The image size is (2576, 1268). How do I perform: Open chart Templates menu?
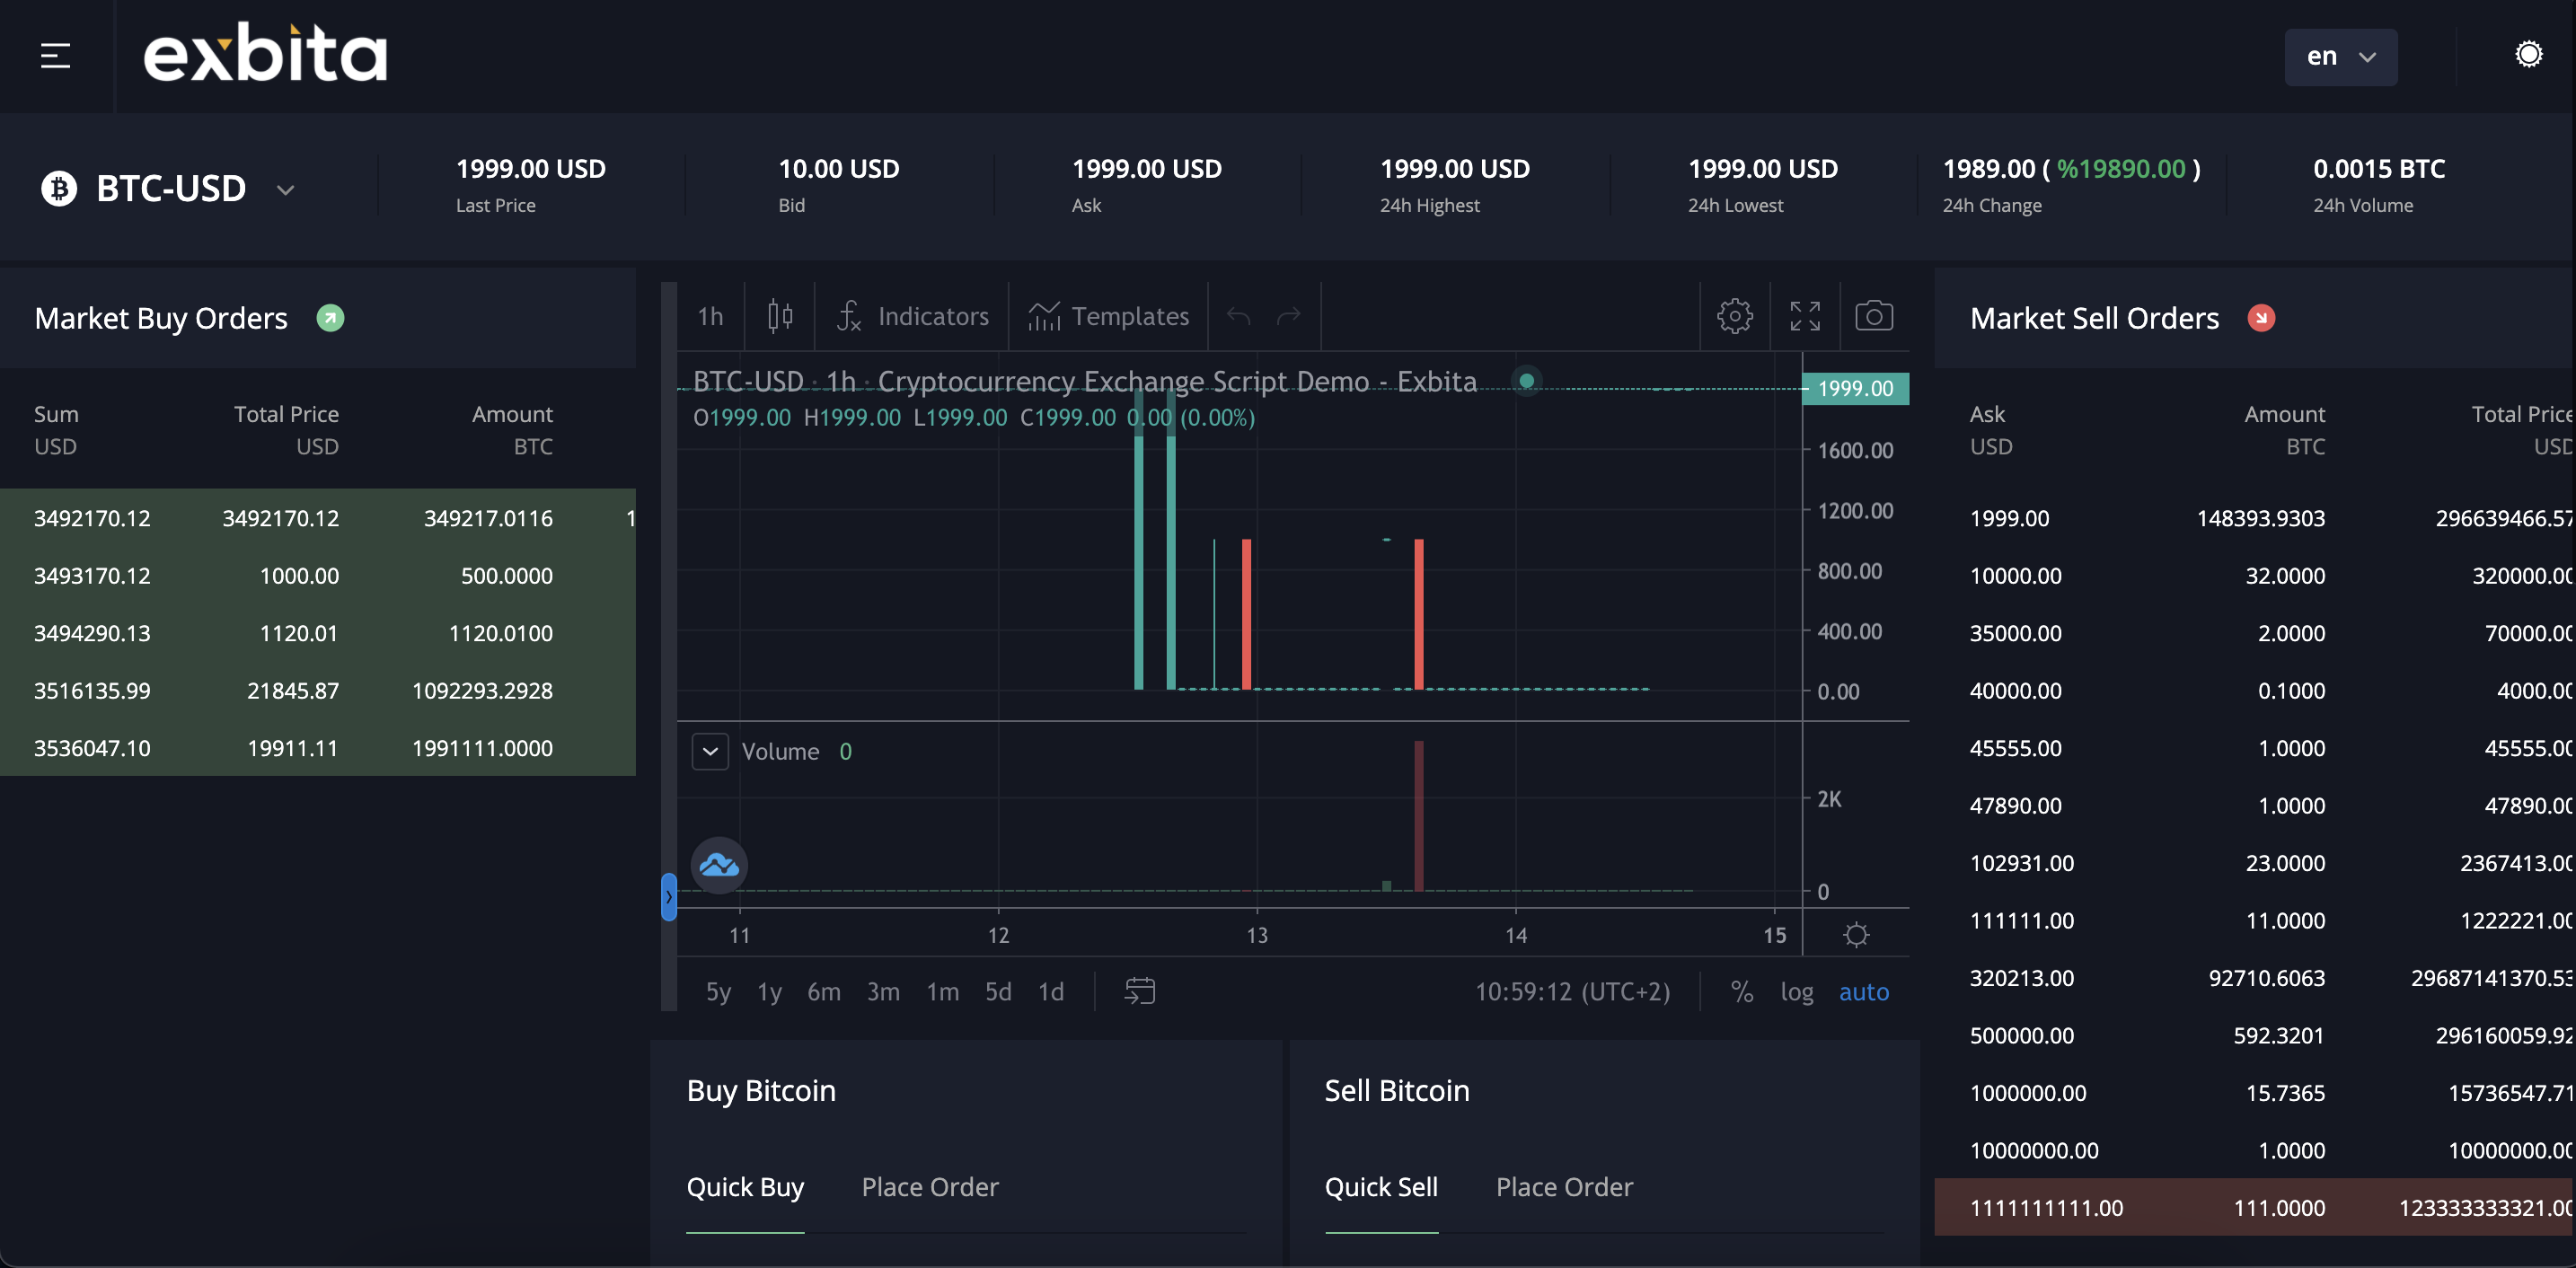click(1109, 316)
